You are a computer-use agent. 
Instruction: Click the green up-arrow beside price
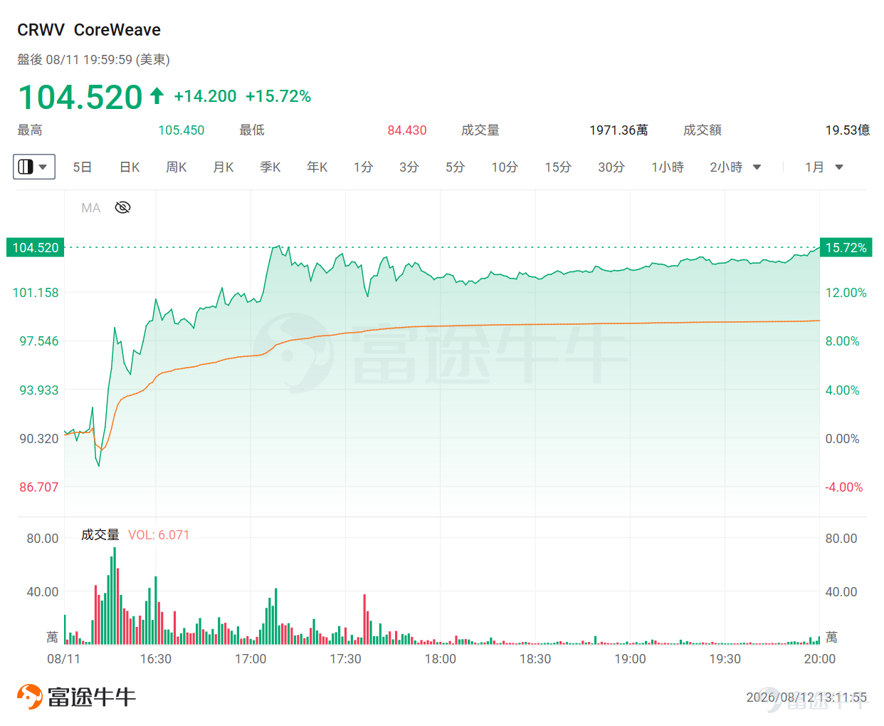pyautogui.click(x=157, y=95)
